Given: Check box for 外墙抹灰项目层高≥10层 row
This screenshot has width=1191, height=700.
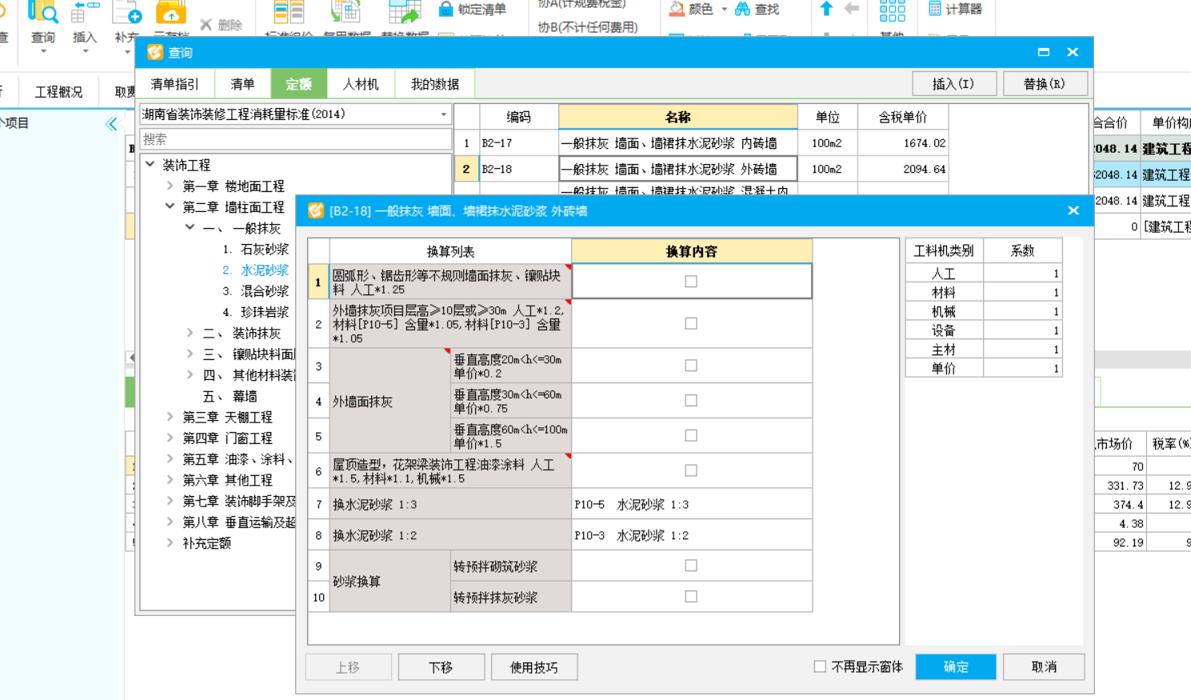Looking at the screenshot, I should tap(691, 323).
